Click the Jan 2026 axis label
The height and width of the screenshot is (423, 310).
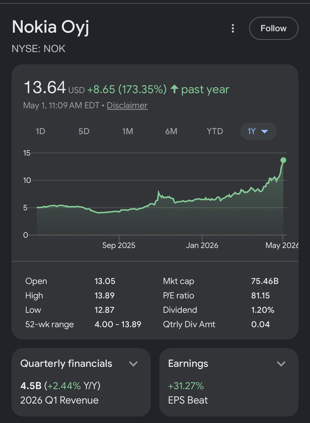pyautogui.click(x=202, y=245)
